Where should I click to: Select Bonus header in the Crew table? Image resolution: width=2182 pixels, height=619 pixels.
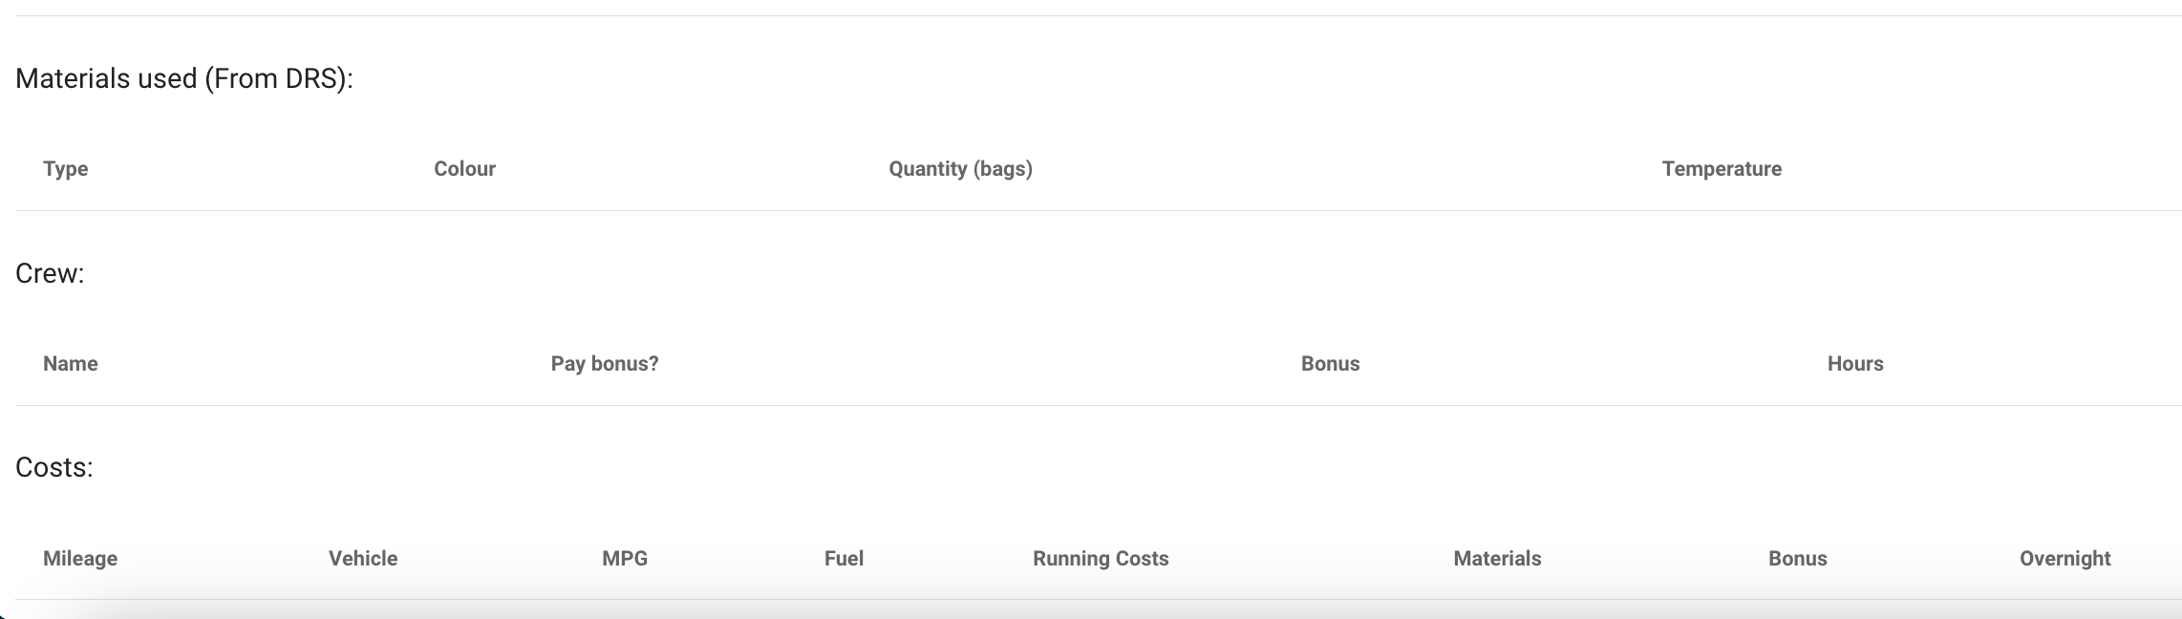click(1330, 364)
